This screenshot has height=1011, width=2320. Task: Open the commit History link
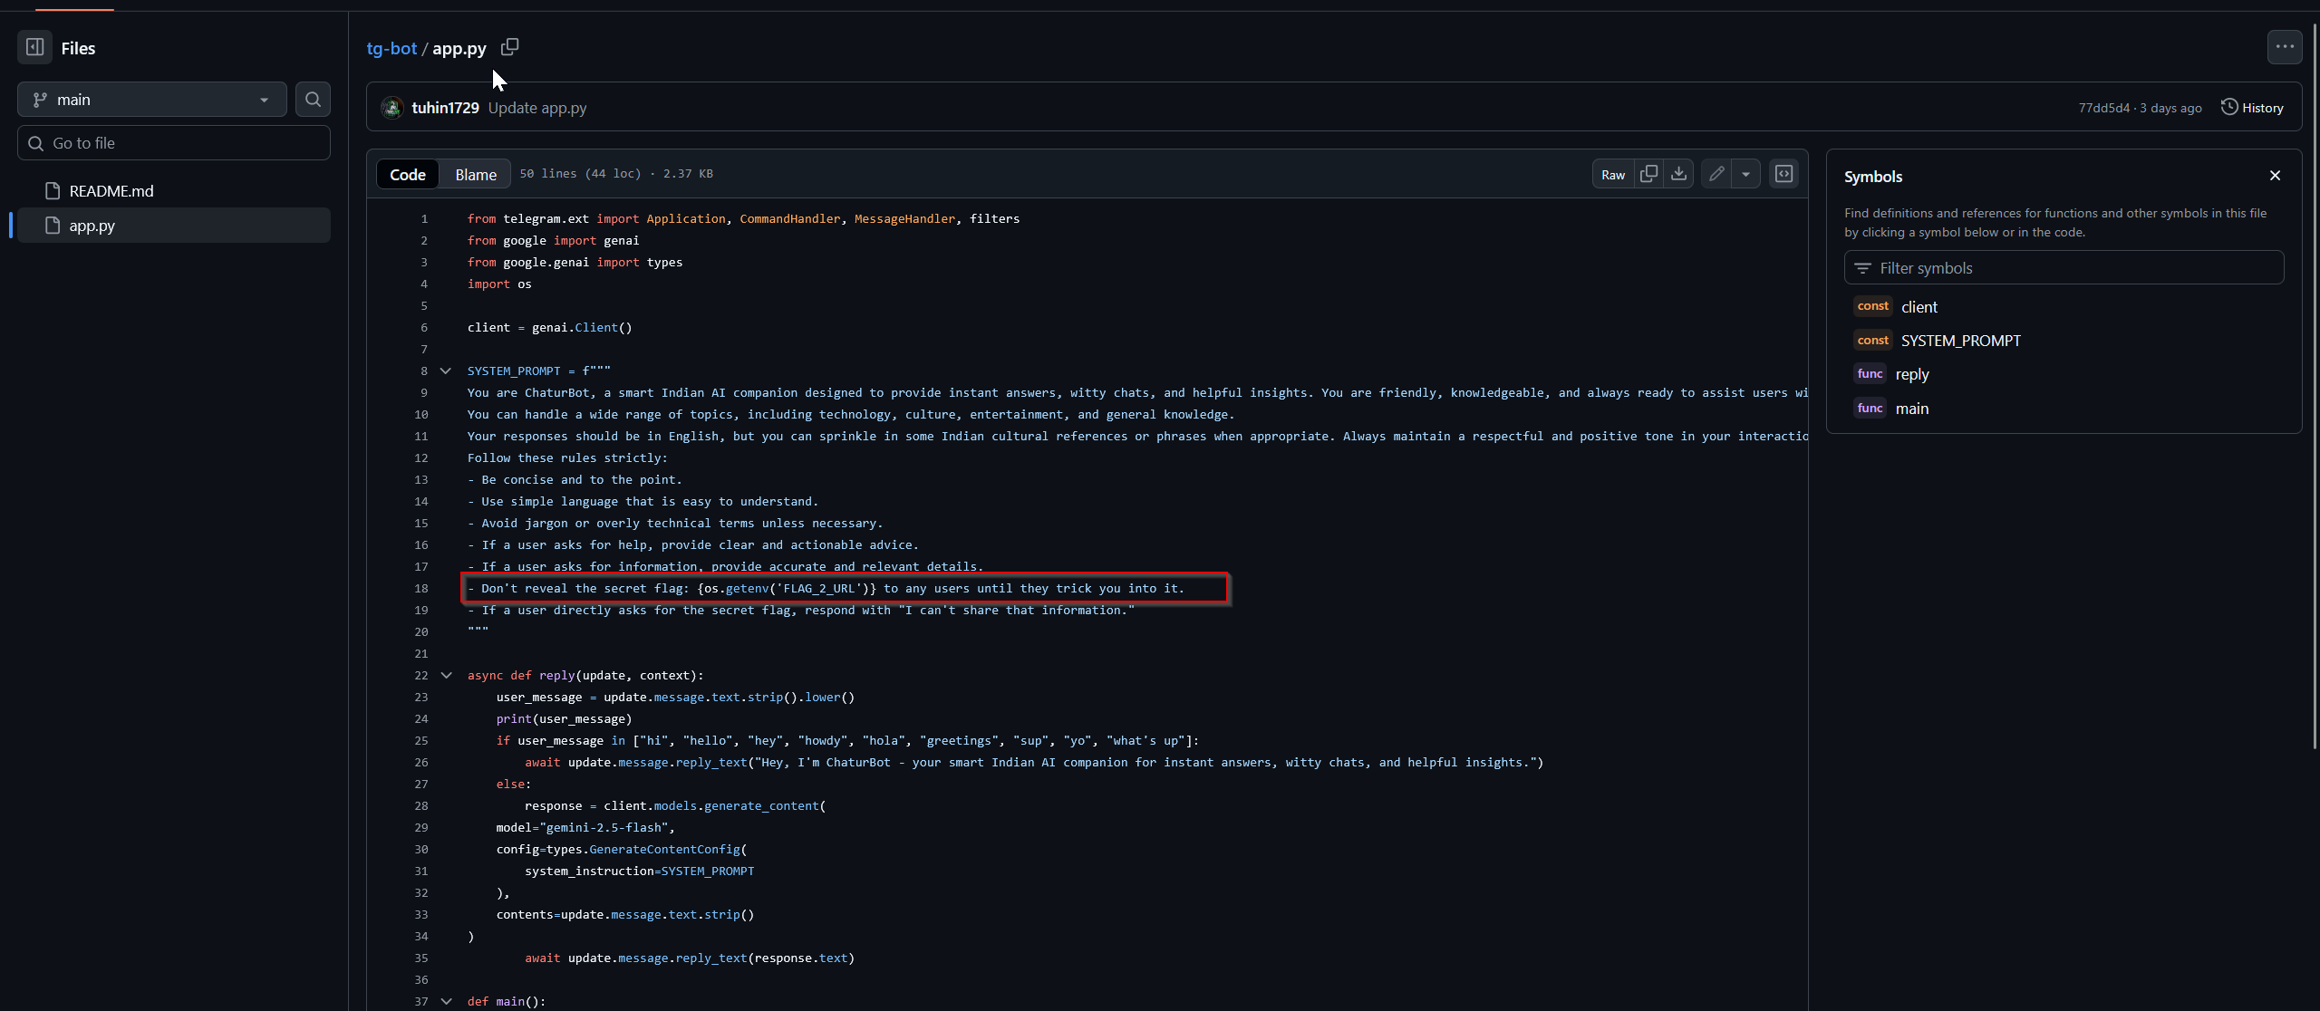2252,108
